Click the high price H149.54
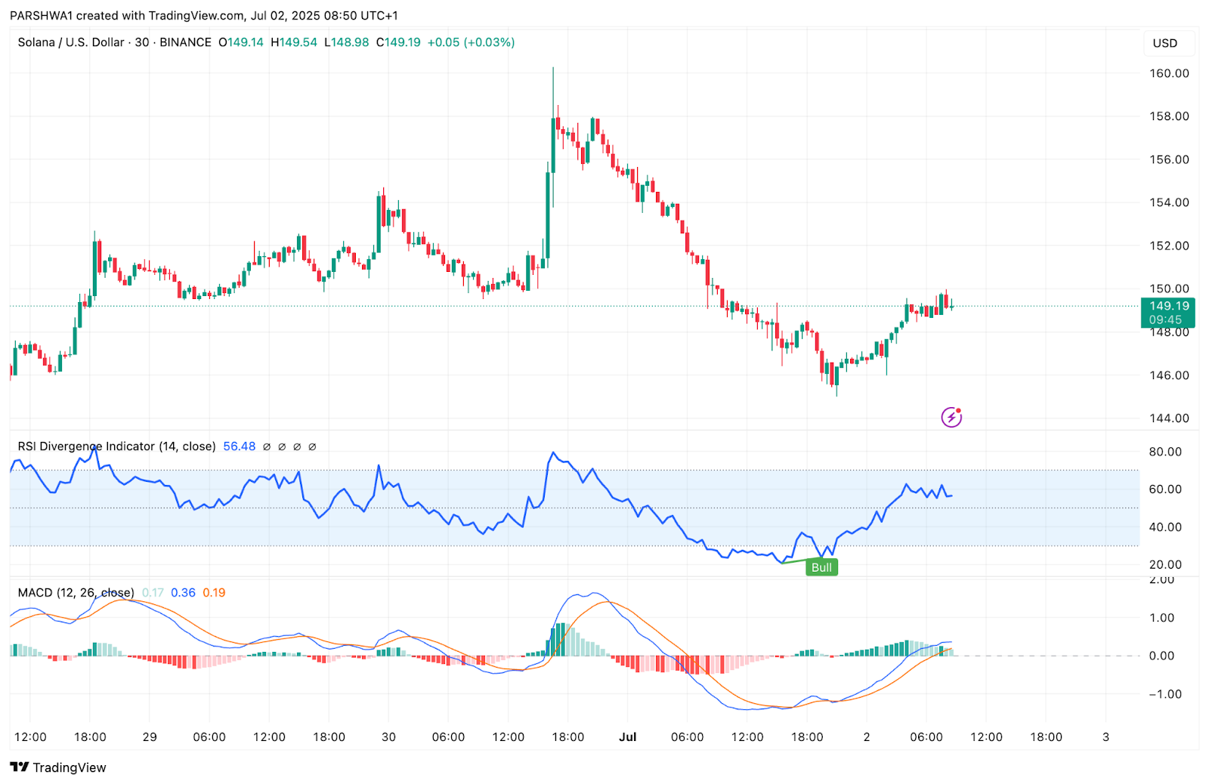This screenshot has height=784, width=1209. 294,42
